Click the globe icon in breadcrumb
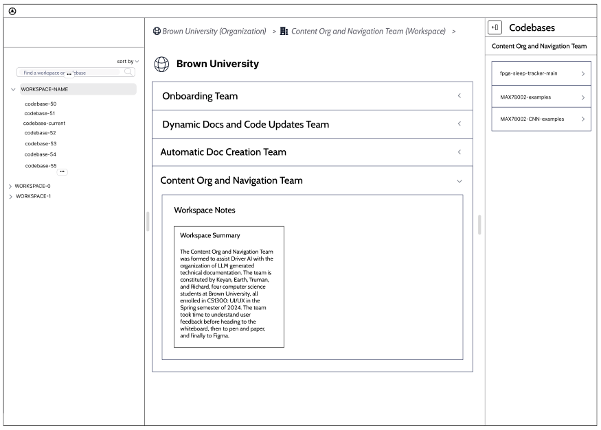This screenshot has height=430, width=601. tap(157, 31)
